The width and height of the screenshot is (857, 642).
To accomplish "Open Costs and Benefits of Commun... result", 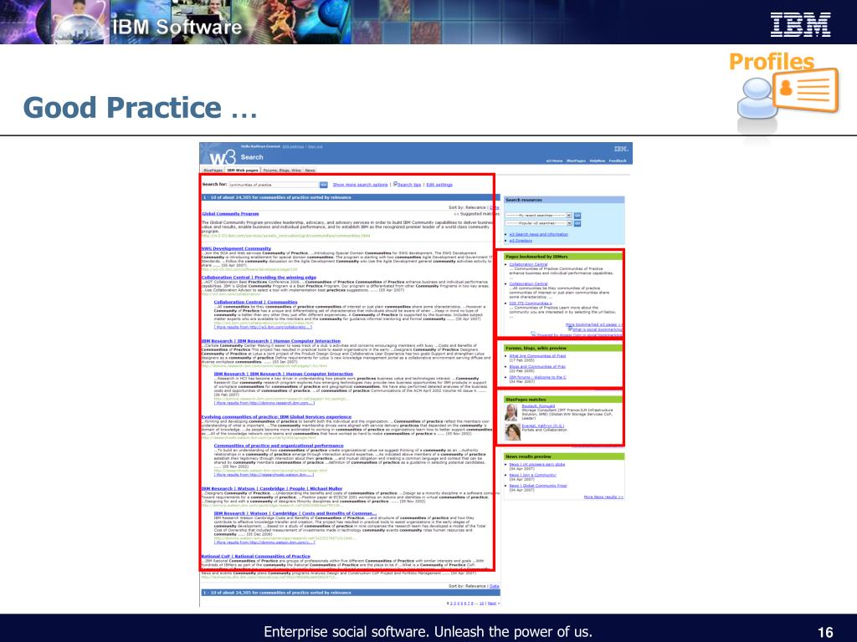I will tap(295, 513).
